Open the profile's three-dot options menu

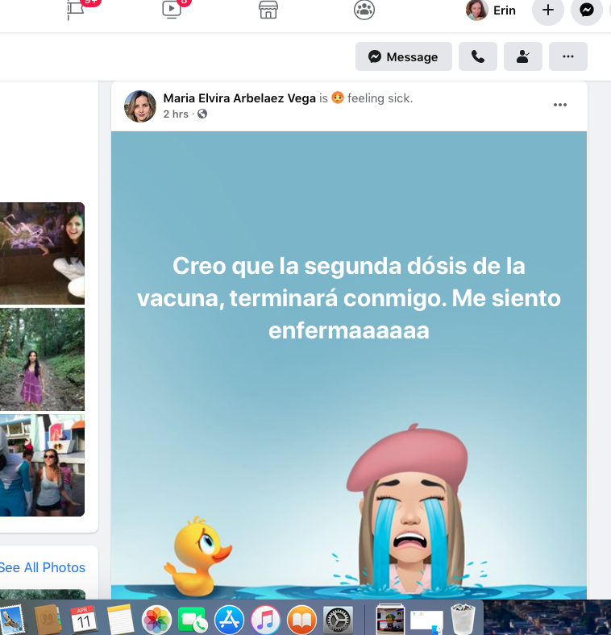(x=568, y=56)
